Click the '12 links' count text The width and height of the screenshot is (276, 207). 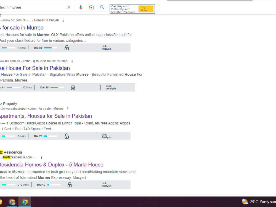pos(27,87)
